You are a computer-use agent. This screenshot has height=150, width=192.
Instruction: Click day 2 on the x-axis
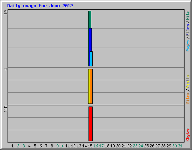point(18,146)
